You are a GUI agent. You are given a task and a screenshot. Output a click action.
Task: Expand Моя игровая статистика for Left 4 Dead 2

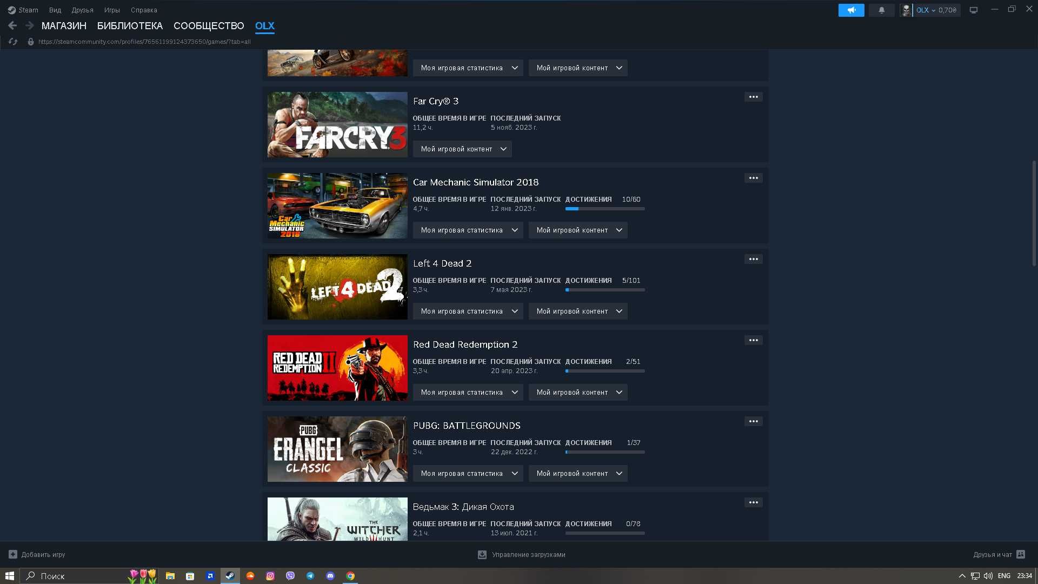[468, 311]
